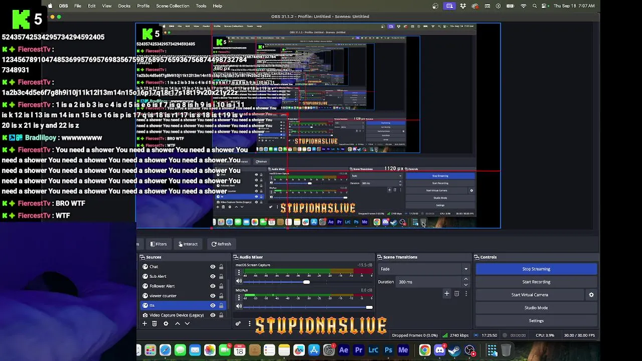Open Steam in dock
The width and height of the screenshot is (642, 361).
coord(454,350)
